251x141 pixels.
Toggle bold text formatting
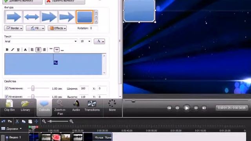(7, 50)
